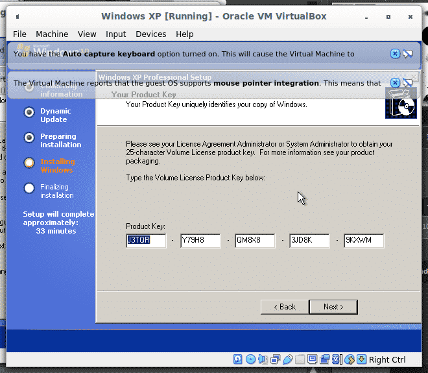Open the File menu

pyautogui.click(x=19, y=34)
